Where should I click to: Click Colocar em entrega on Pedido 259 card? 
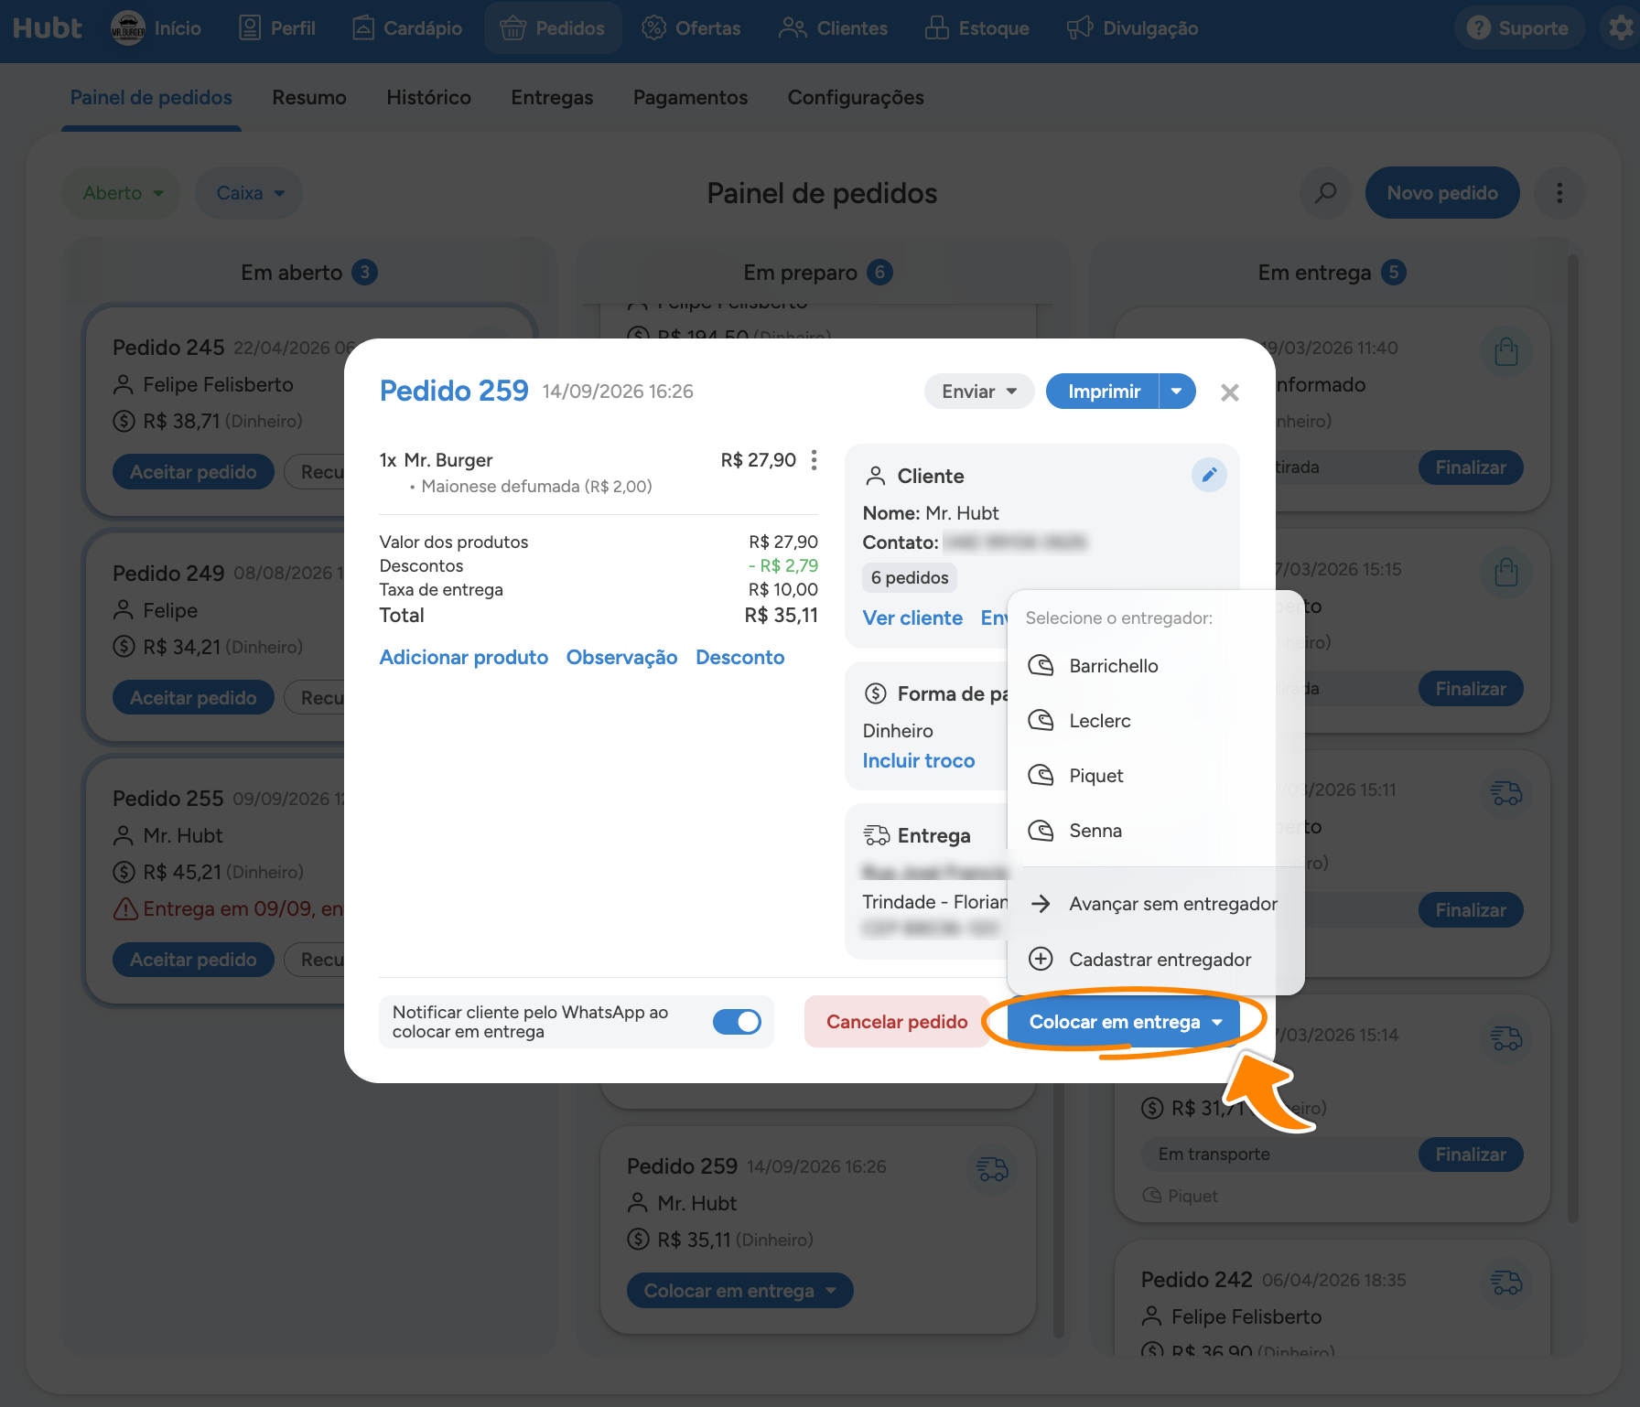tap(739, 1291)
